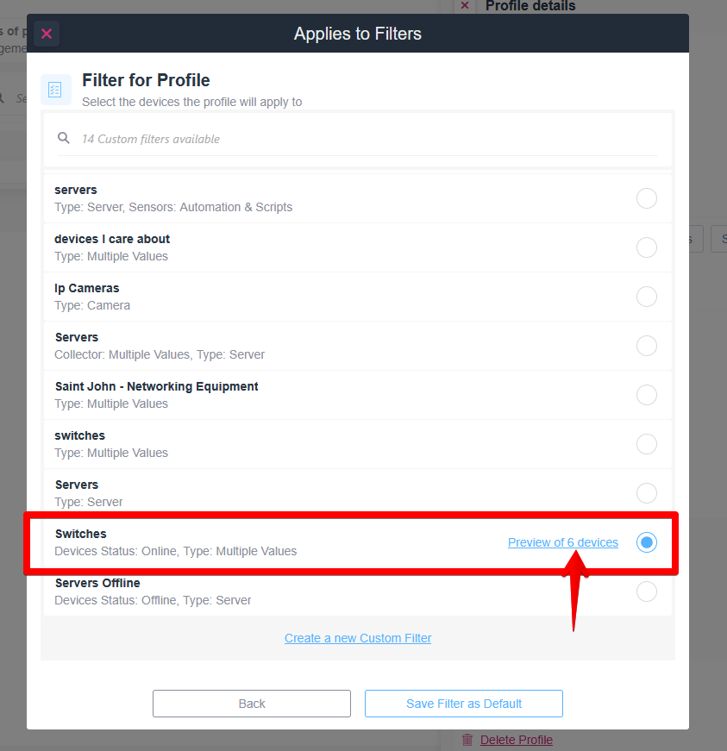Choose the Ip Cameras filter radio button

(646, 297)
